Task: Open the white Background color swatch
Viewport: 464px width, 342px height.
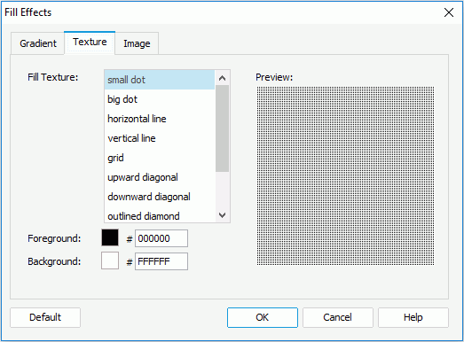Action: [x=110, y=260]
